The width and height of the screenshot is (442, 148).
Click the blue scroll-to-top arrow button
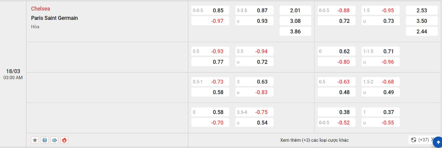click(x=438, y=142)
